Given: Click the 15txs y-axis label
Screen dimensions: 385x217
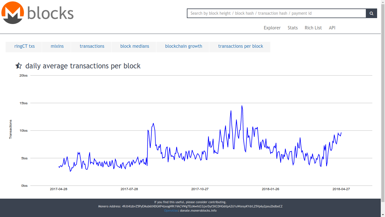Looking at the screenshot, I should [x=23, y=103].
